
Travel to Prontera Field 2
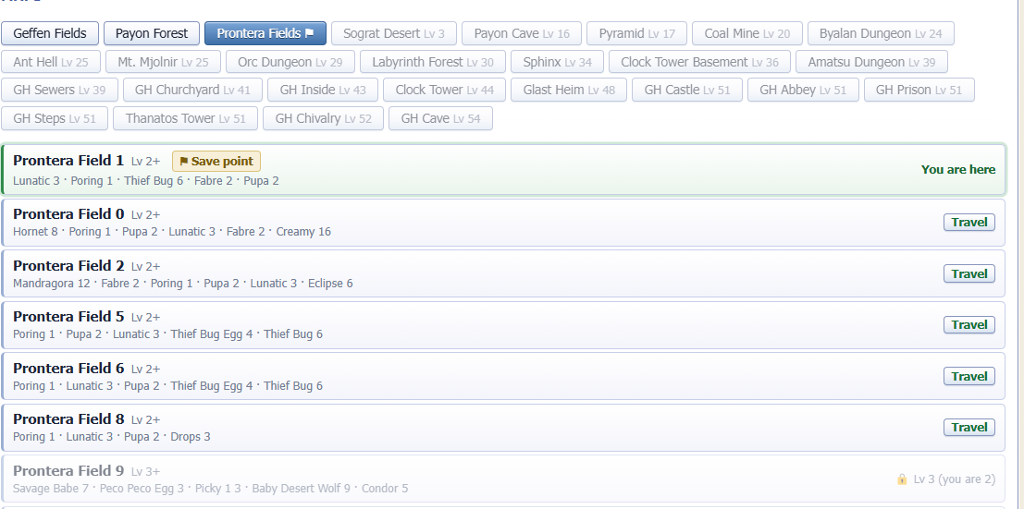click(969, 274)
